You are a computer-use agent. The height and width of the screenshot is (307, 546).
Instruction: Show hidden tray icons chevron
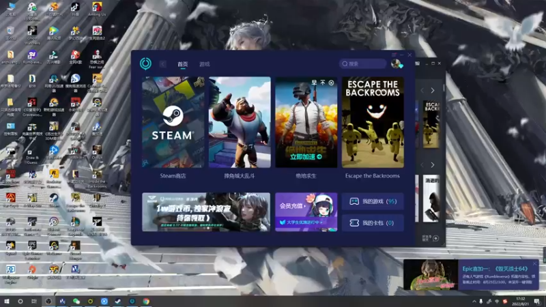[474, 302]
